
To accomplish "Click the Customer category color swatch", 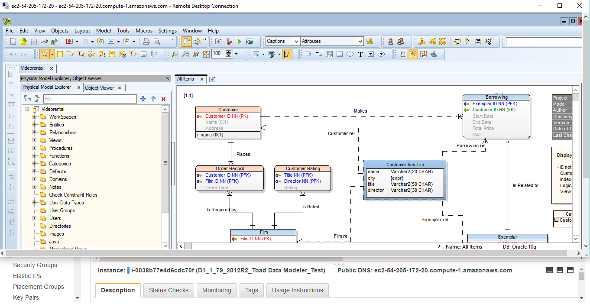I will point(557,220).
